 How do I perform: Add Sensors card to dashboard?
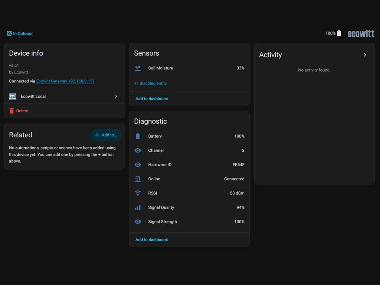(x=152, y=99)
